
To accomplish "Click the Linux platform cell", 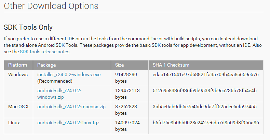I will click(x=18, y=126).
